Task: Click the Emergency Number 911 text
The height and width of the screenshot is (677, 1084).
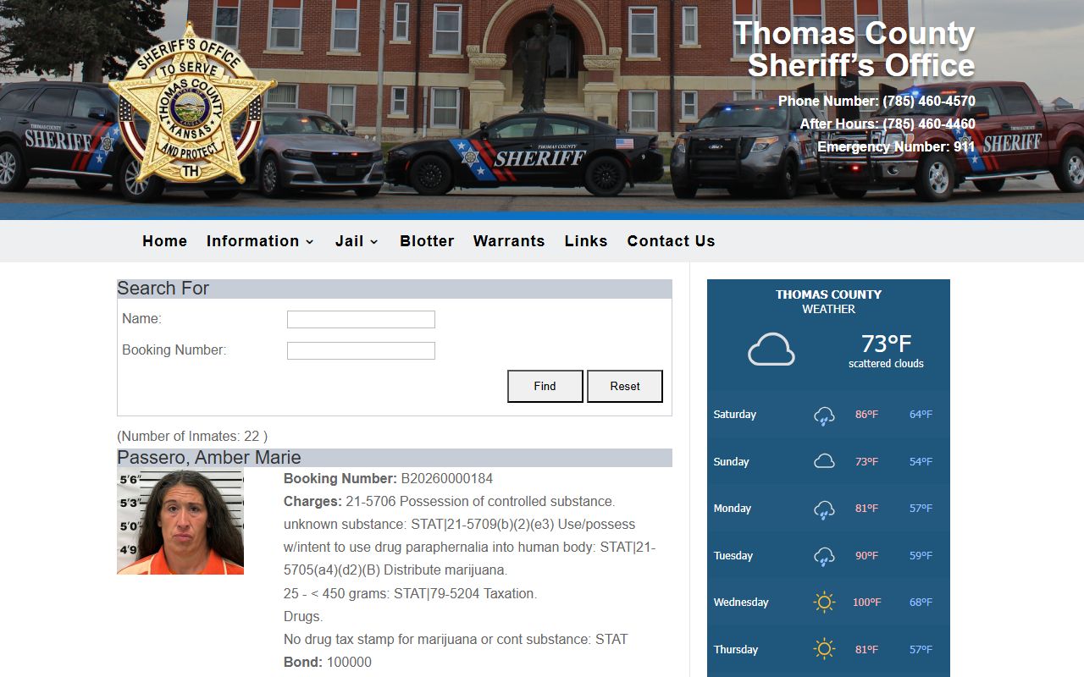Action: point(896,147)
